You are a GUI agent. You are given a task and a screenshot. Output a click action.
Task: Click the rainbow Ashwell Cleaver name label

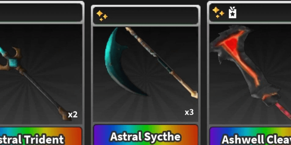pos(250,136)
